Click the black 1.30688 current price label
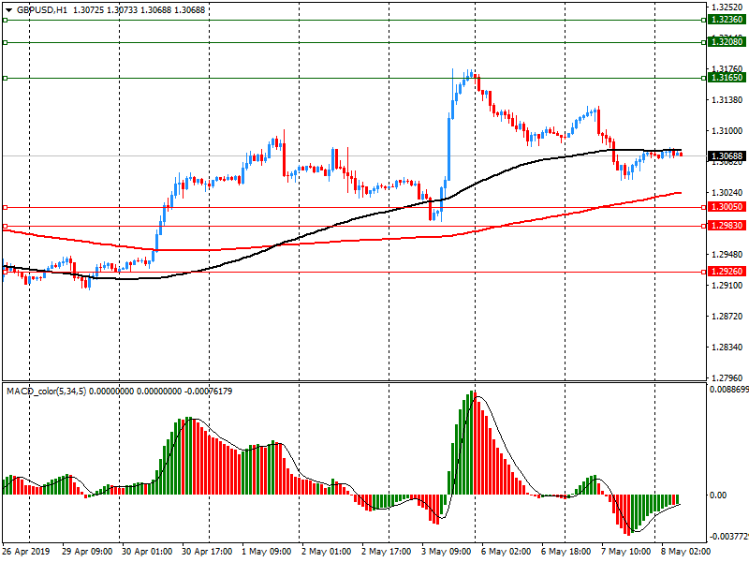This screenshot has height=562, width=749. [727, 156]
